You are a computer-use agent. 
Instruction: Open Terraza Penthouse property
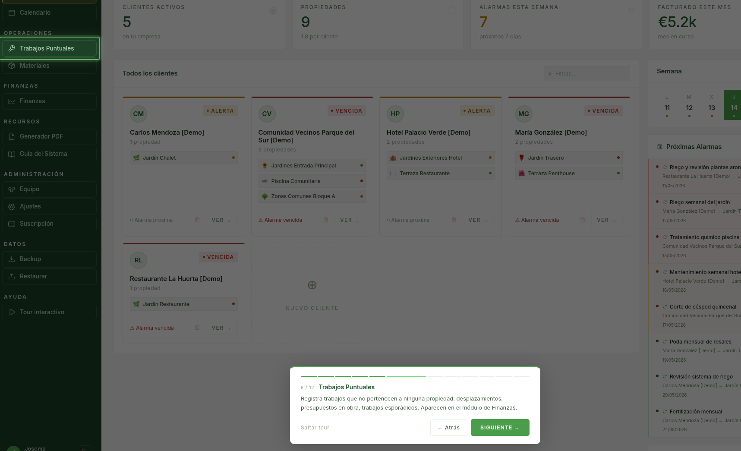569,173
